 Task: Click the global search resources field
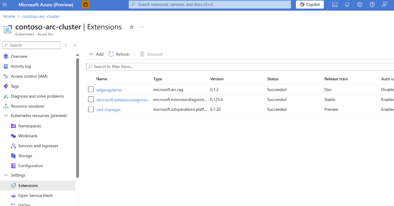pyautogui.click(x=210, y=5)
